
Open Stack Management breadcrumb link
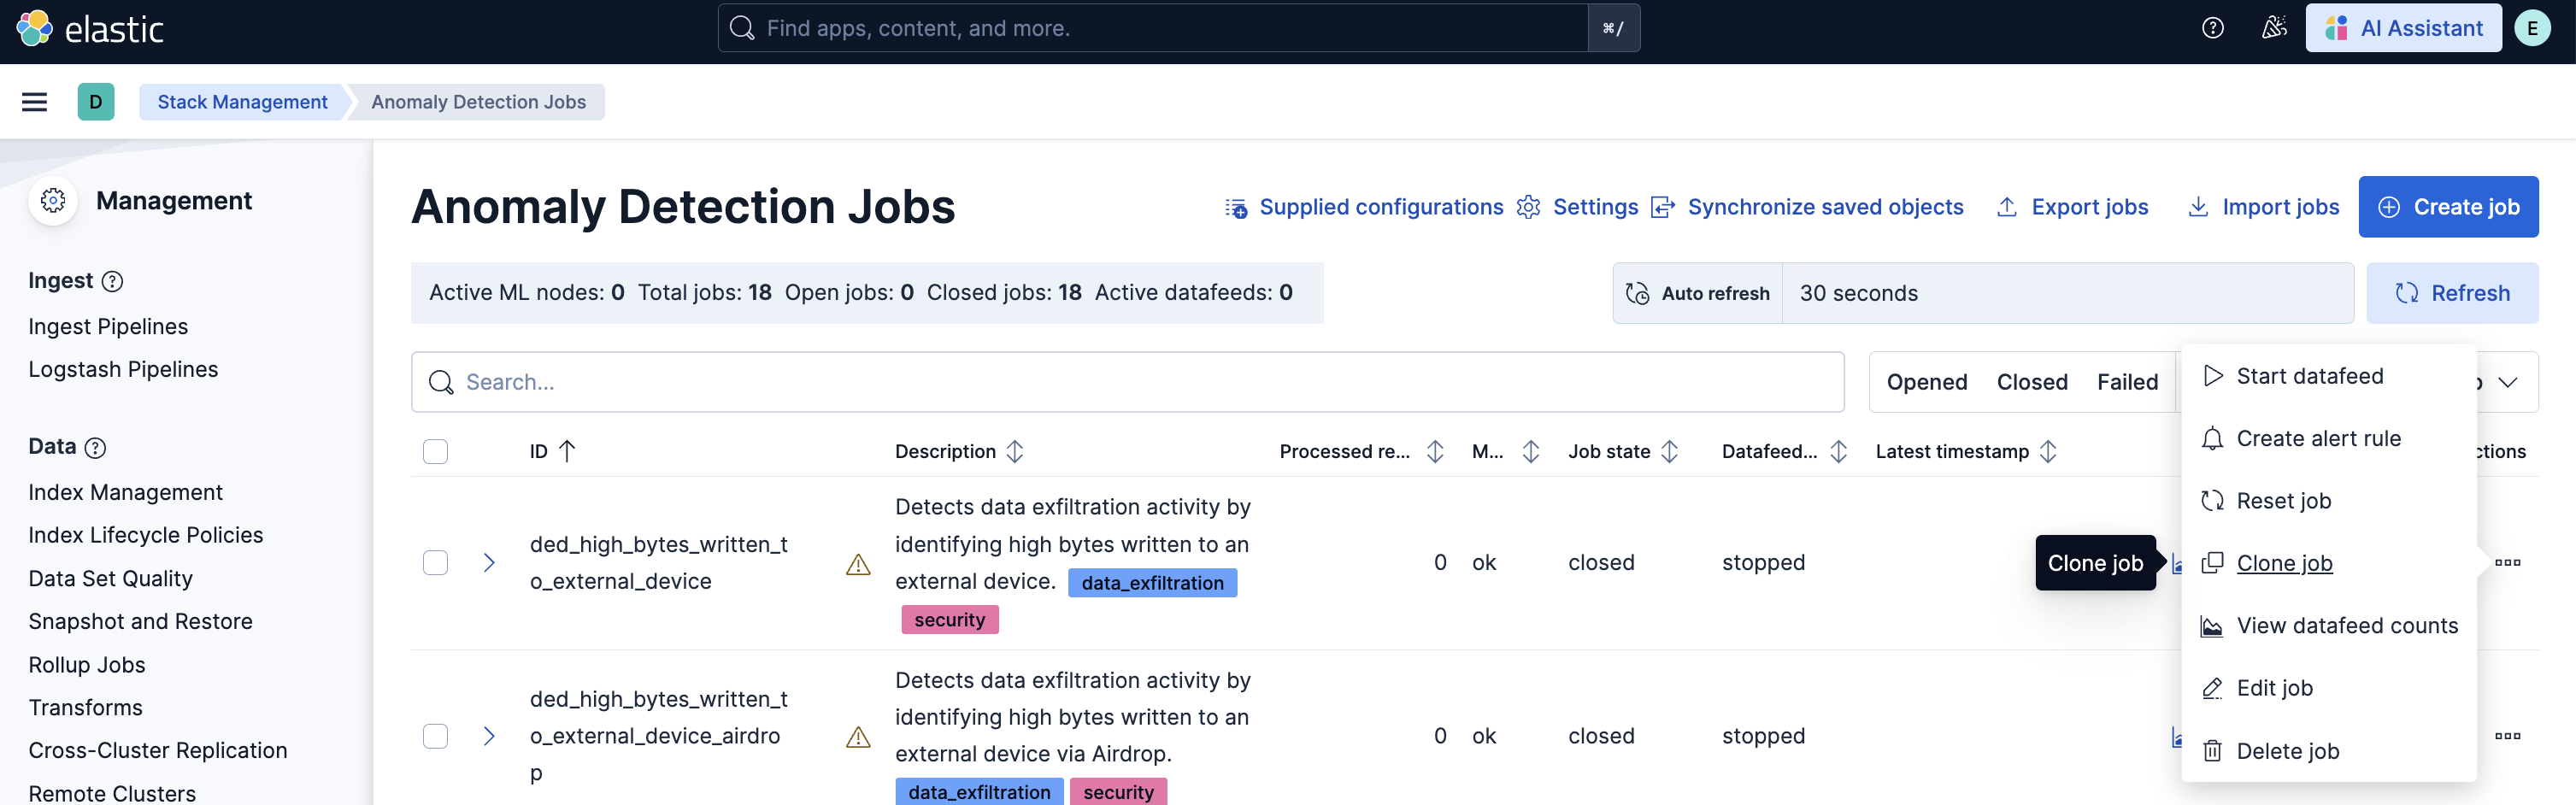[x=241, y=101]
